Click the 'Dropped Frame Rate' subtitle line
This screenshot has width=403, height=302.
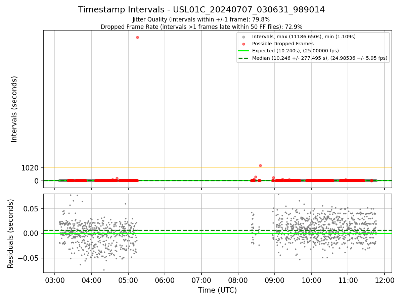point(201,27)
